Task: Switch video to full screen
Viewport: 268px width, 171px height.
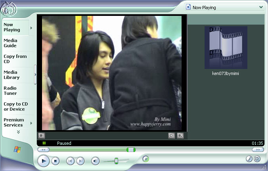Action: pyautogui.click(x=180, y=136)
